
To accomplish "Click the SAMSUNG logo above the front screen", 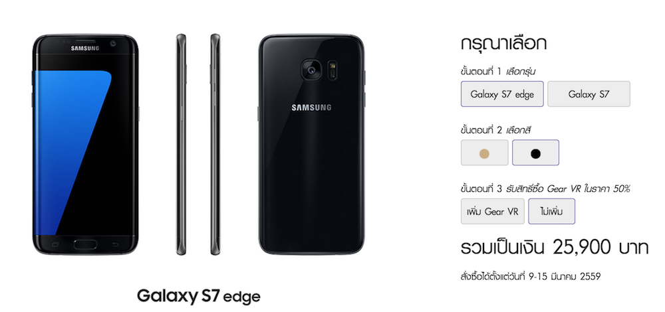I will coord(85,48).
